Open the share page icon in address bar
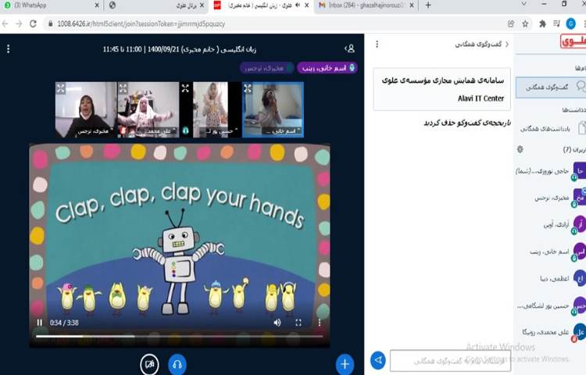Screen dimensions: 586x375 (x=511, y=24)
